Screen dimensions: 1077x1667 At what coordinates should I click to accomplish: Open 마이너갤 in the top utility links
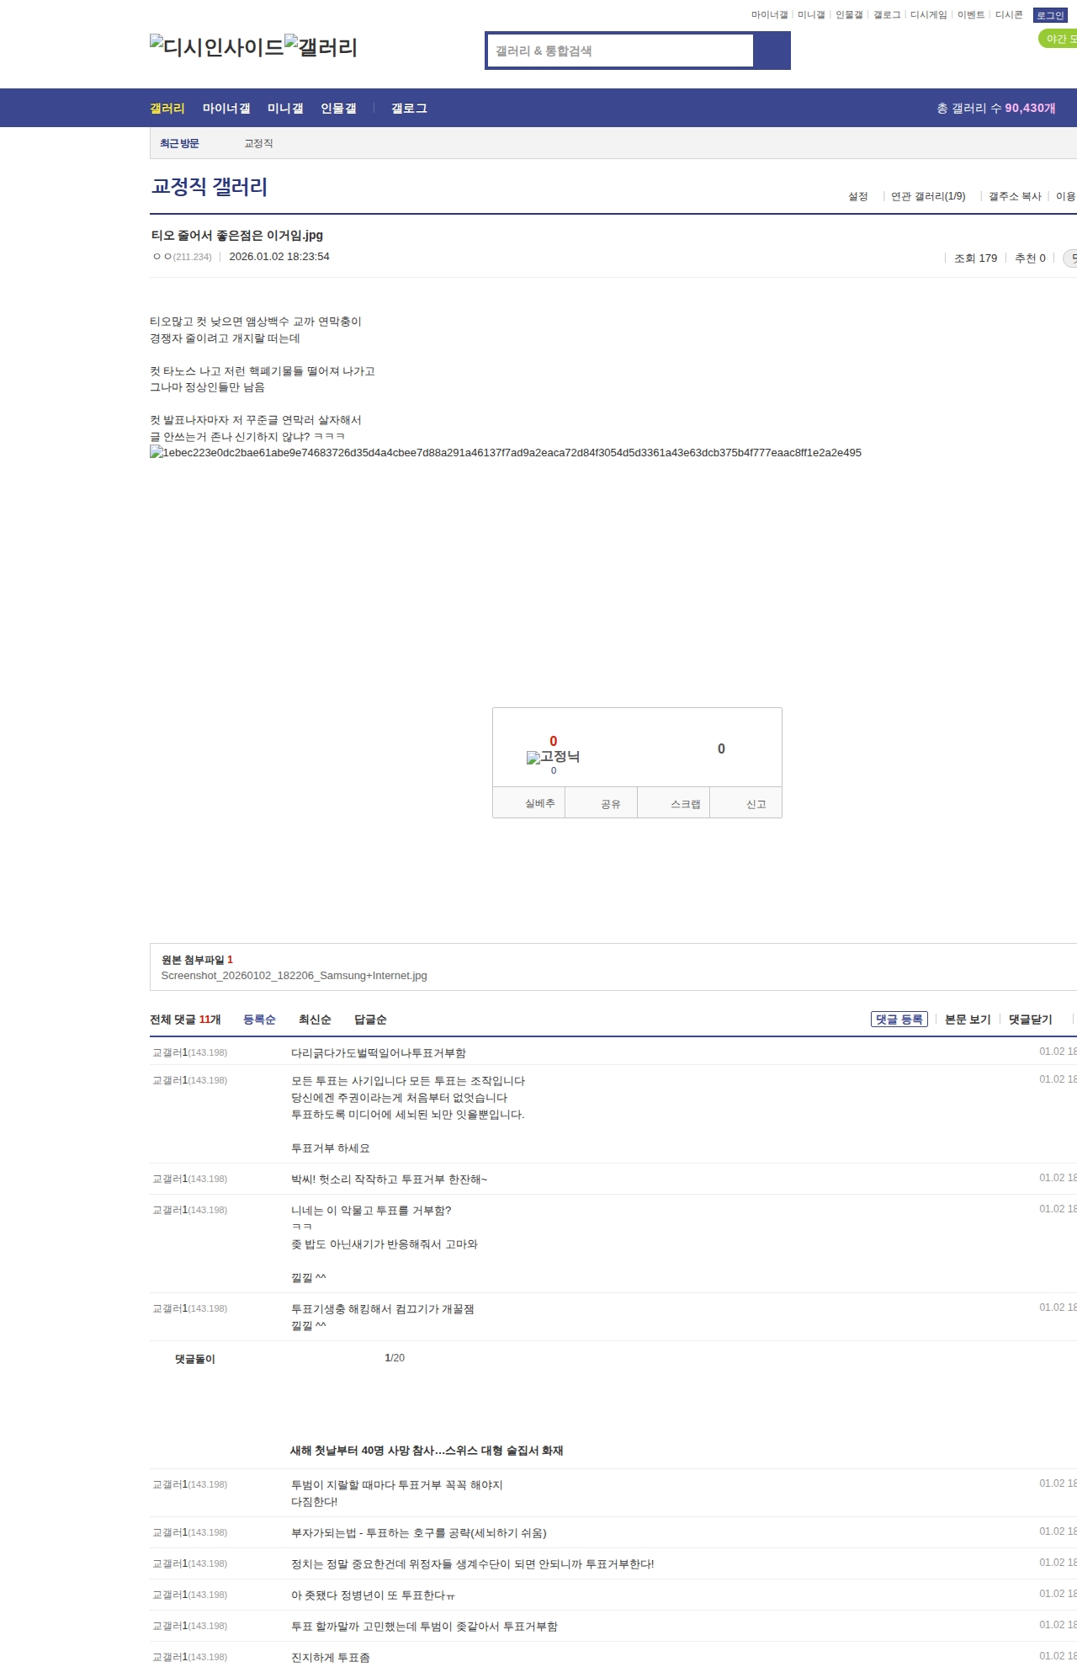(770, 15)
